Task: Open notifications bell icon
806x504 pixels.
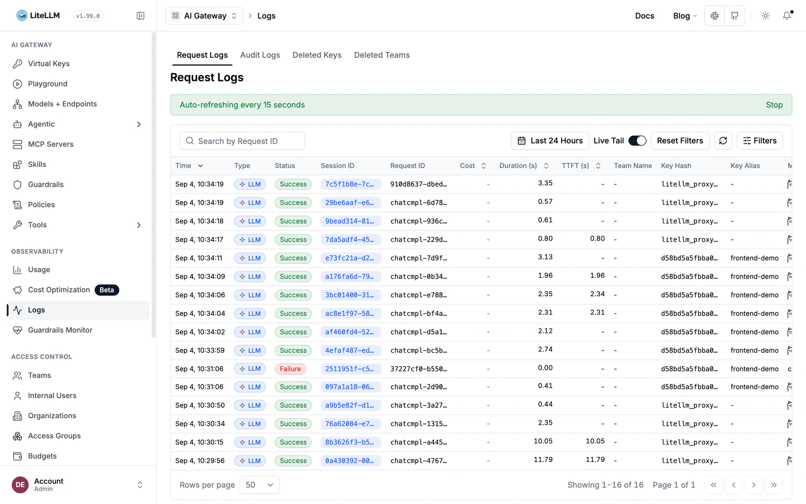Action: (x=787, y=16)
